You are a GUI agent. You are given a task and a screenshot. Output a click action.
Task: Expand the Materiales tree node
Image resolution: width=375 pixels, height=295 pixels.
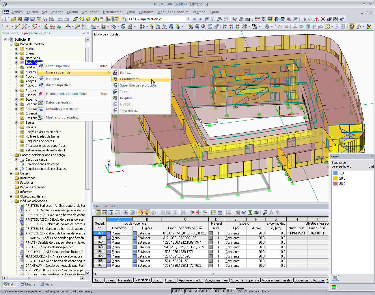(16, 58)
